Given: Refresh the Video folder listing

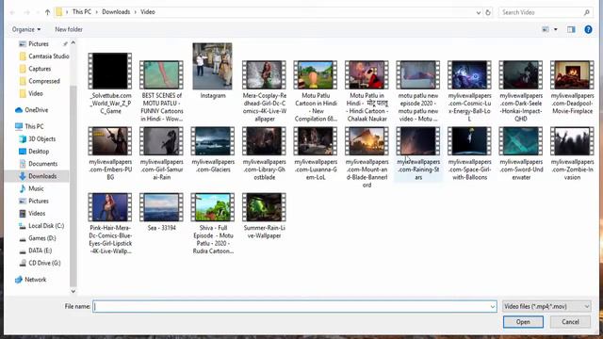Looking at the screenshot, I should coord(488,12).
